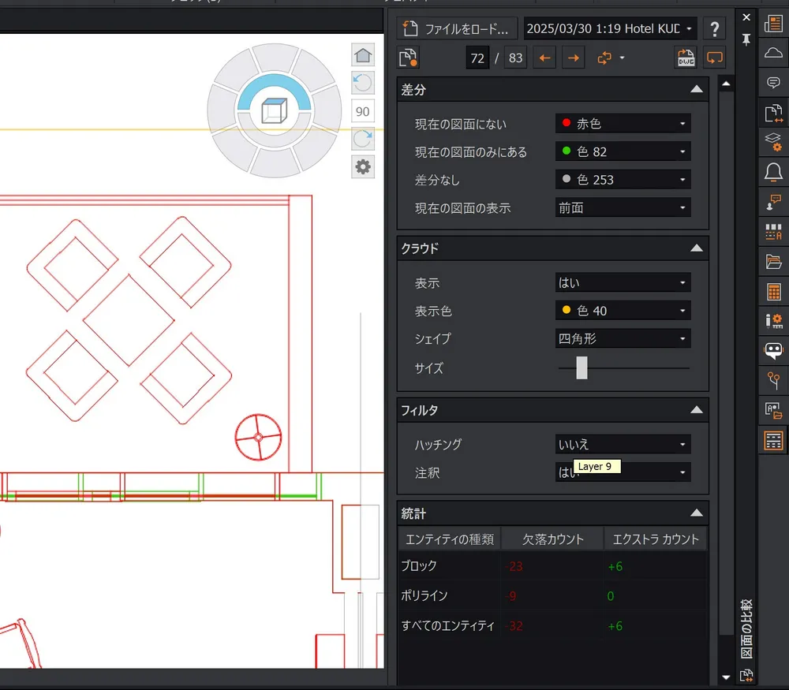Collapse the クラウド section
This screenshot has height=690, width=789.
click(697, 248)
